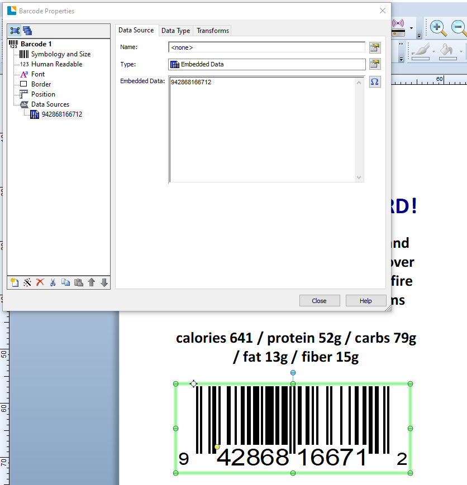This screenshot has height=485, width=467.
Task: Switch to the Data Type tab
Action: [175, 31]
